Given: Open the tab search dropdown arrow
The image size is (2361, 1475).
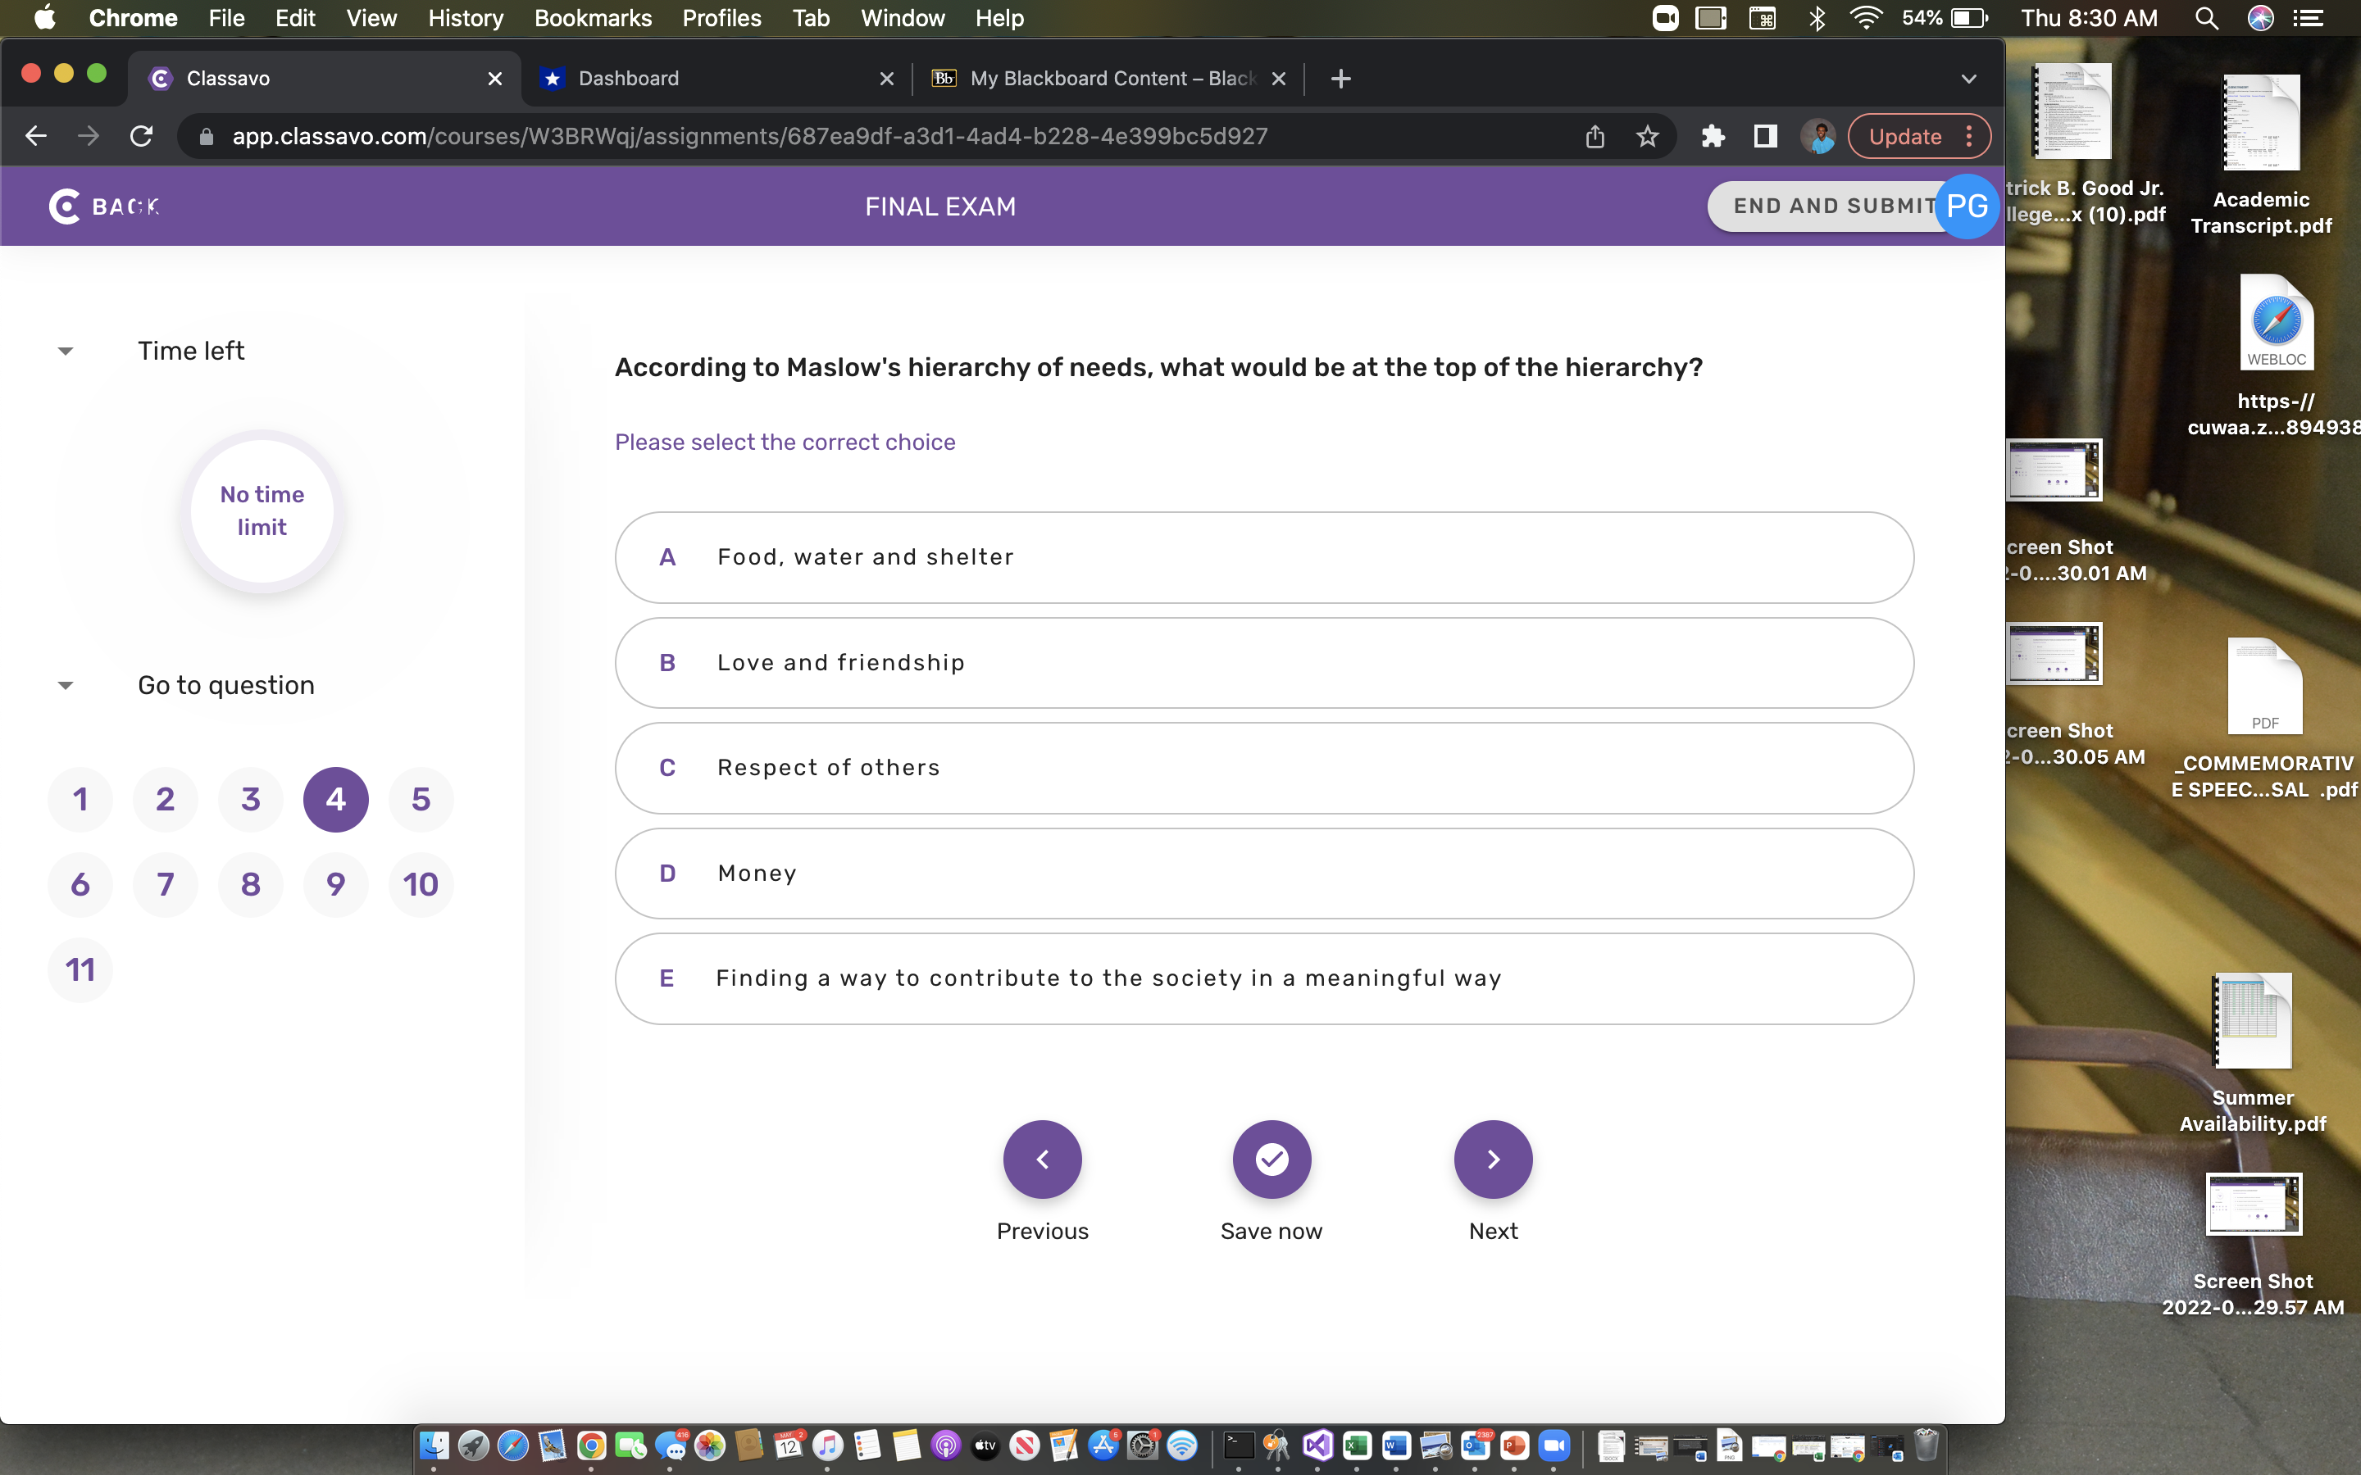Looking at the screenshot, I should click(x=1967, y=78).
